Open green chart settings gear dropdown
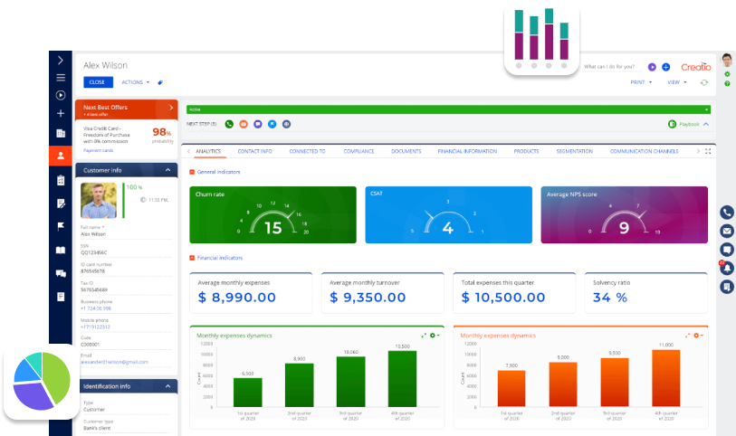The image size is (736, 436). click(435, 336)
